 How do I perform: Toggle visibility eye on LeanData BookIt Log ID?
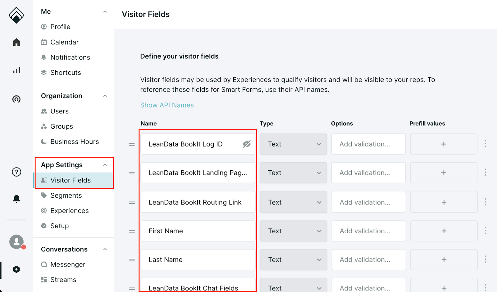tap(246, 144)
